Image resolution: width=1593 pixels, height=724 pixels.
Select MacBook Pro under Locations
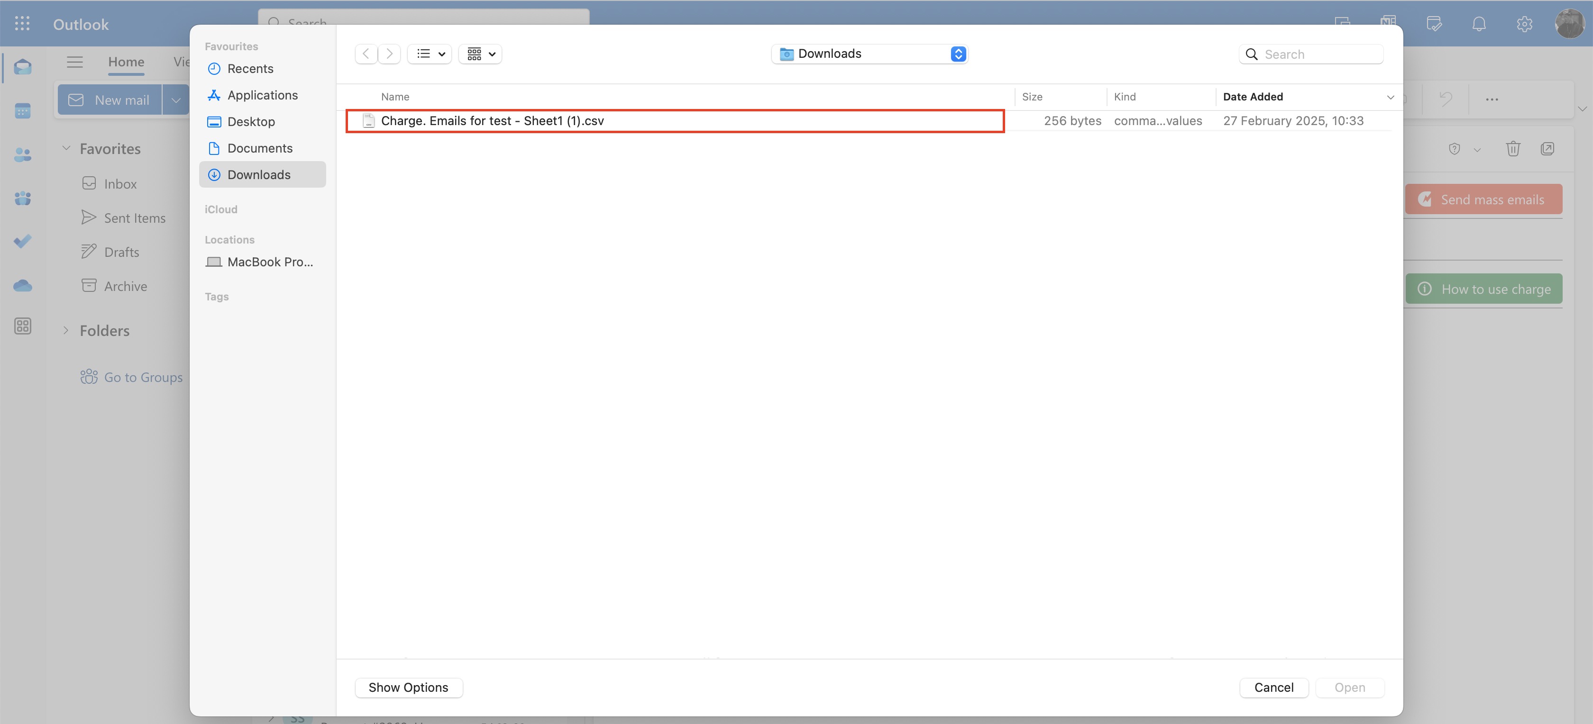262,262
